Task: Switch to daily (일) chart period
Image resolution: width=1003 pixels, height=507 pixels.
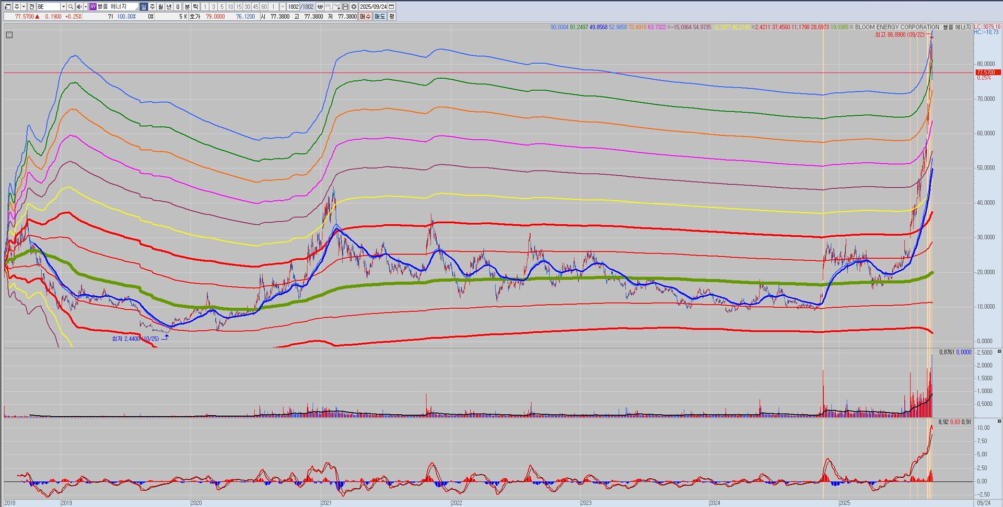Action: [144, 7]
